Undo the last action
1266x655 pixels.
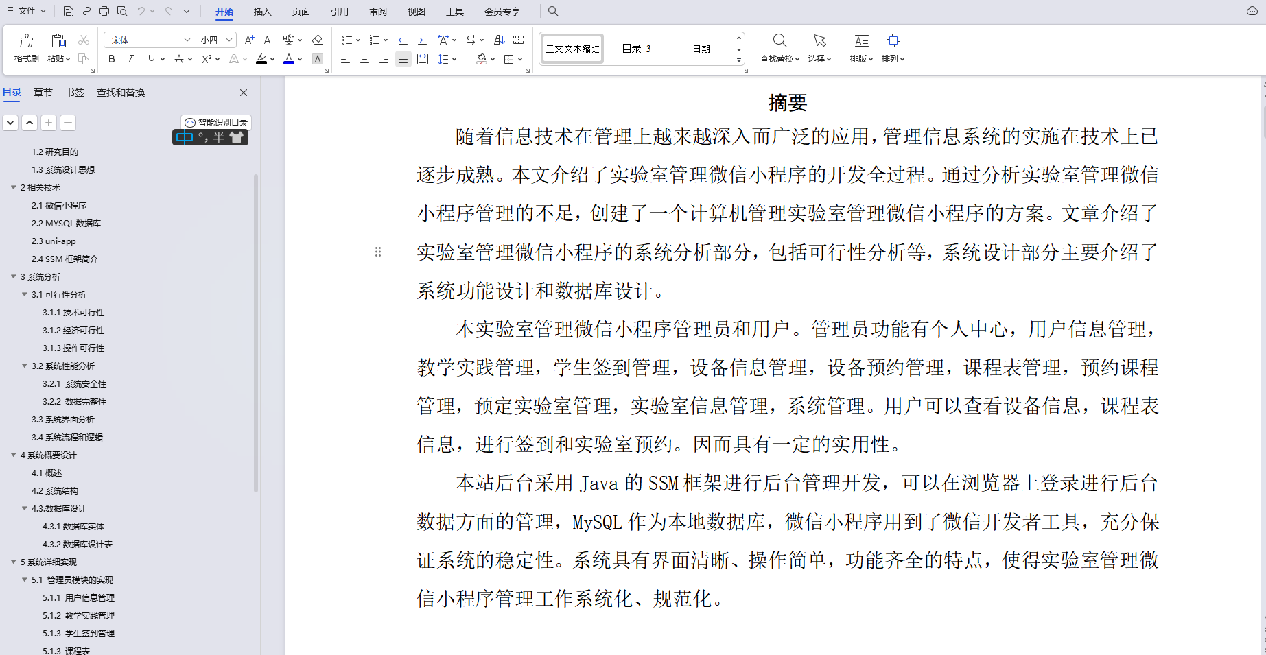pyautogui.click(x=141, y=11)
